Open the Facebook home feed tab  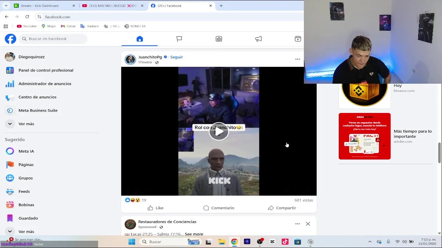[x=140, y=39]
